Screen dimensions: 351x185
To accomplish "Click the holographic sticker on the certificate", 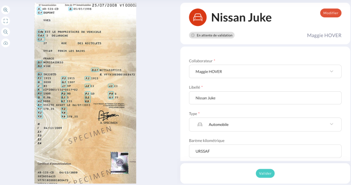I will [120, 163].
